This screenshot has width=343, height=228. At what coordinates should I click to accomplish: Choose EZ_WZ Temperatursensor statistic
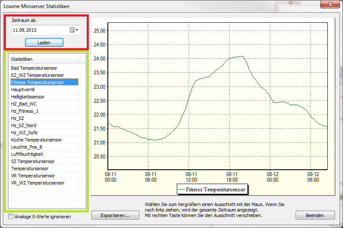[x=38, y=75]
